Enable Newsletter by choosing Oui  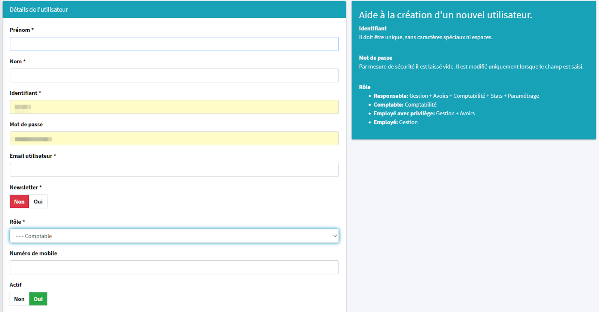pyautogui.click(x=38, y=202)
